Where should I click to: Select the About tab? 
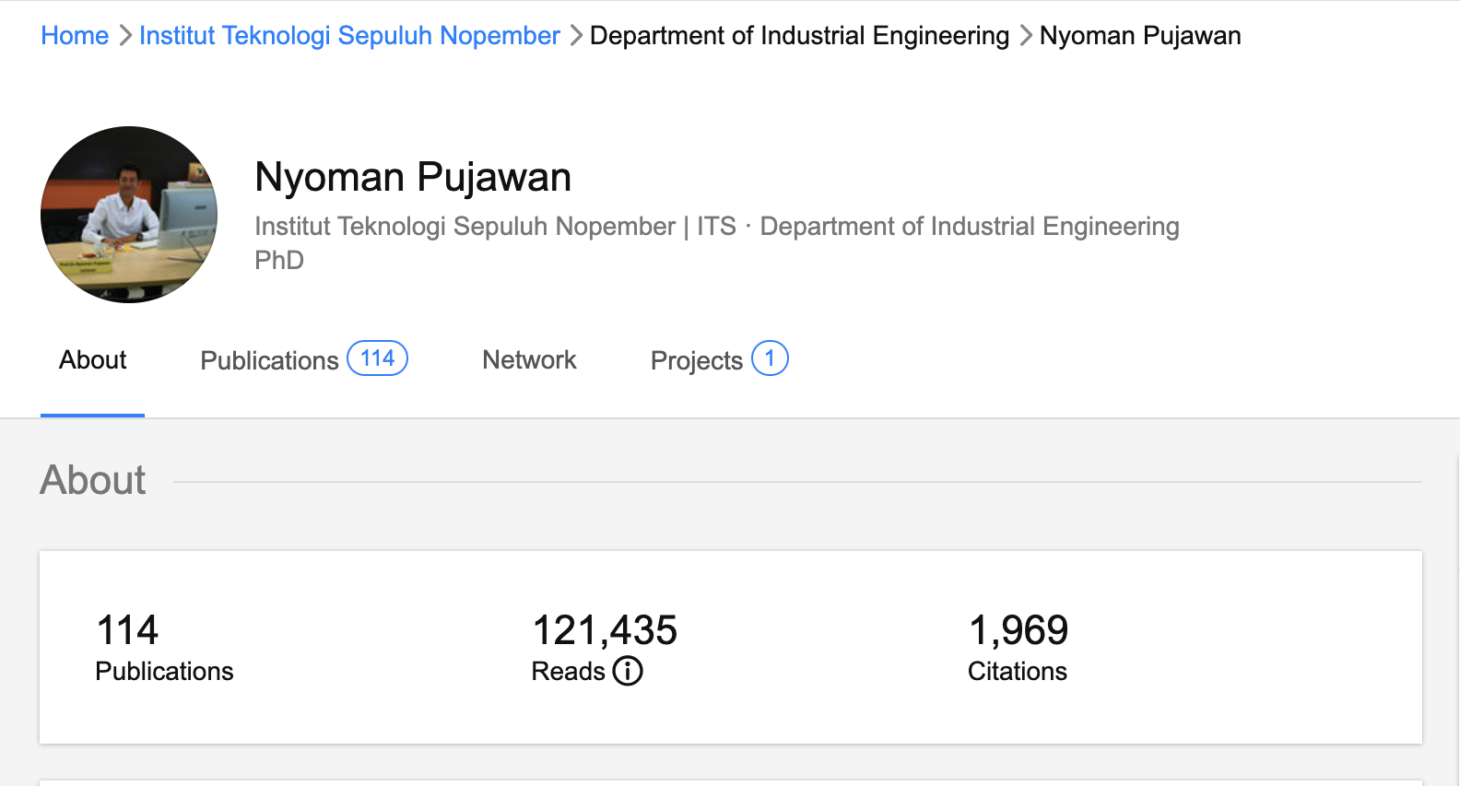pyautogui.click(x=92, y=360)
